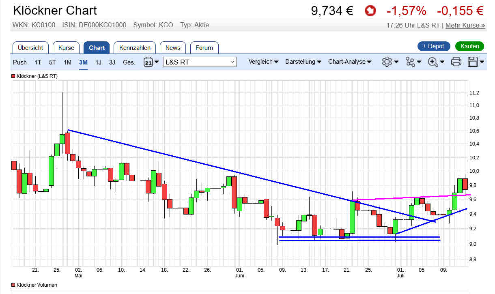Click the -1,57% change value
The width and height of the screenshot is (495, 294).
[407, 11]
